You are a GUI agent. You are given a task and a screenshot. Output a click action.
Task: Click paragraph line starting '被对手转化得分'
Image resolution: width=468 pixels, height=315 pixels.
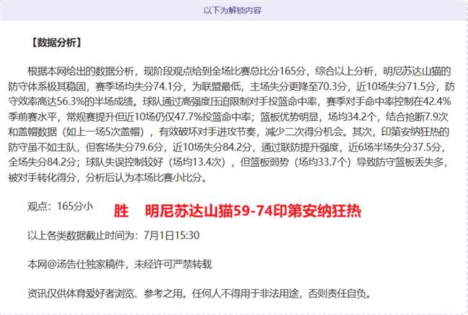108,178
